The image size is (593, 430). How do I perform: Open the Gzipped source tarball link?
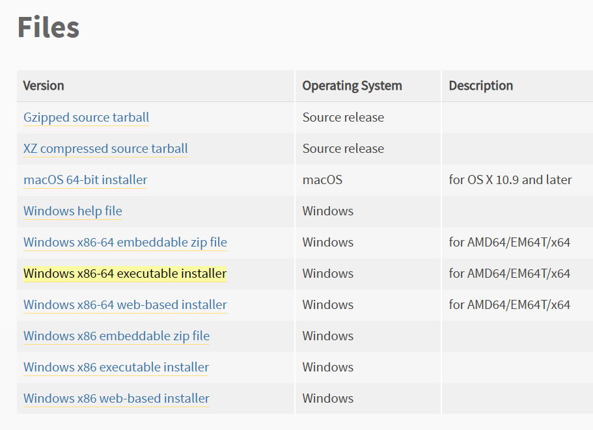click(x=86, y=118)
